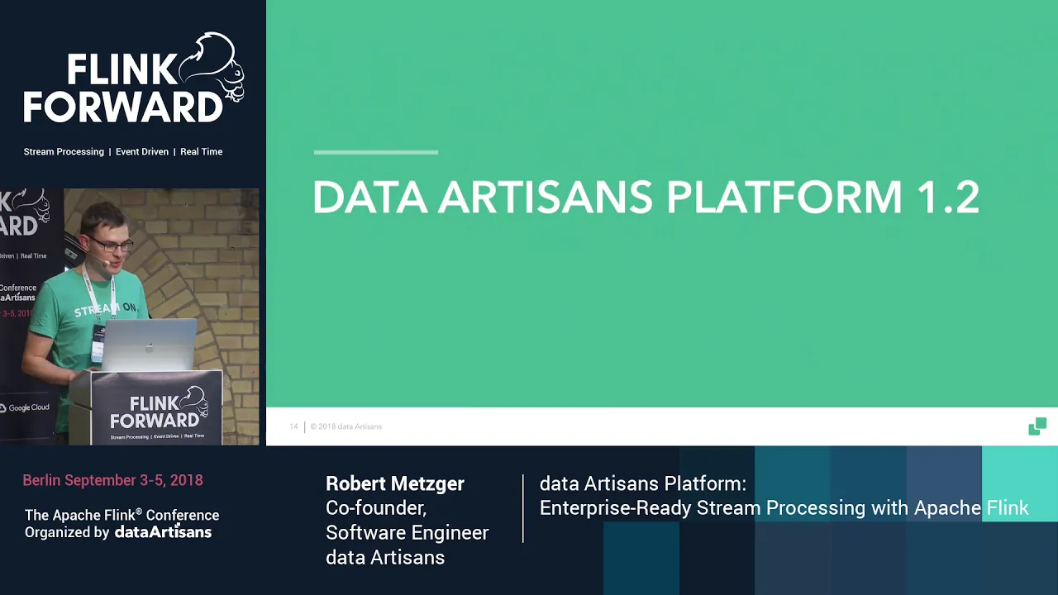Click the speaker video thumbnail
This screenshot has height=595, width=1058.
pyautogui.click(x=130, y=317)
